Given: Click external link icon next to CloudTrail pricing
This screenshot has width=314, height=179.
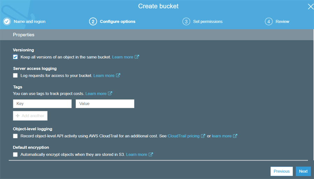Looking at the screenshot, I should [x=203, y=136].
